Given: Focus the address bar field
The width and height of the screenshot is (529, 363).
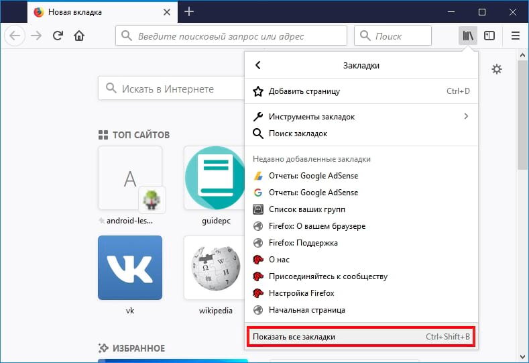Looking at the screenshot, I should tap(231, 36).
